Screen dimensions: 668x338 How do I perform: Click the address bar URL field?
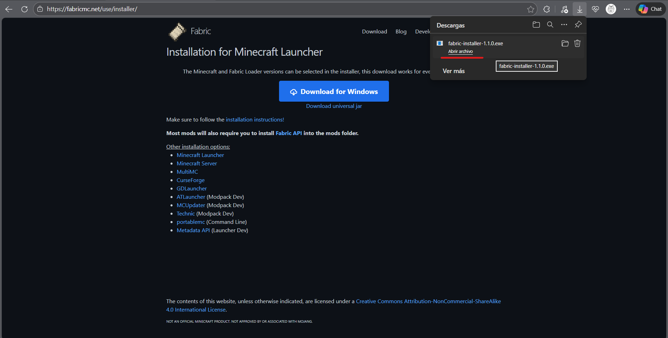pyautogui.click(x=244, y=9)
